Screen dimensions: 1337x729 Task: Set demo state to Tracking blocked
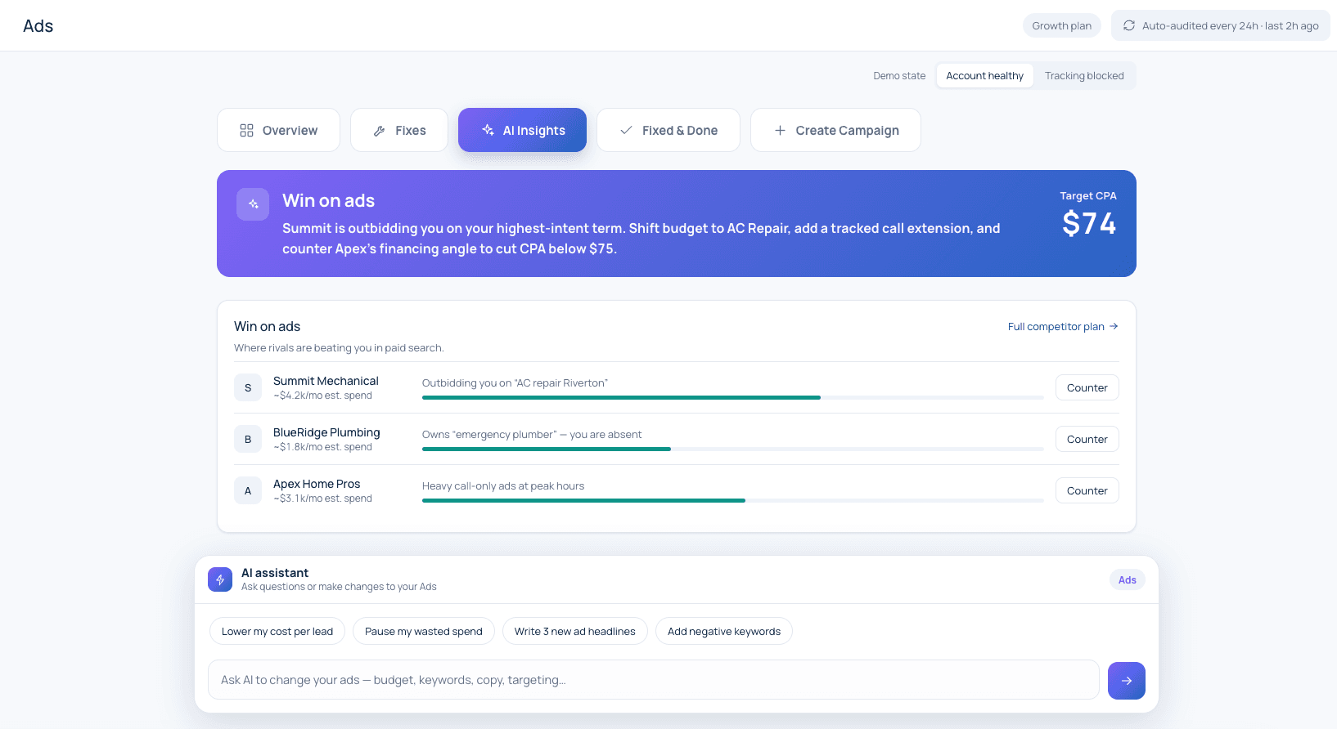[1084, 76]
